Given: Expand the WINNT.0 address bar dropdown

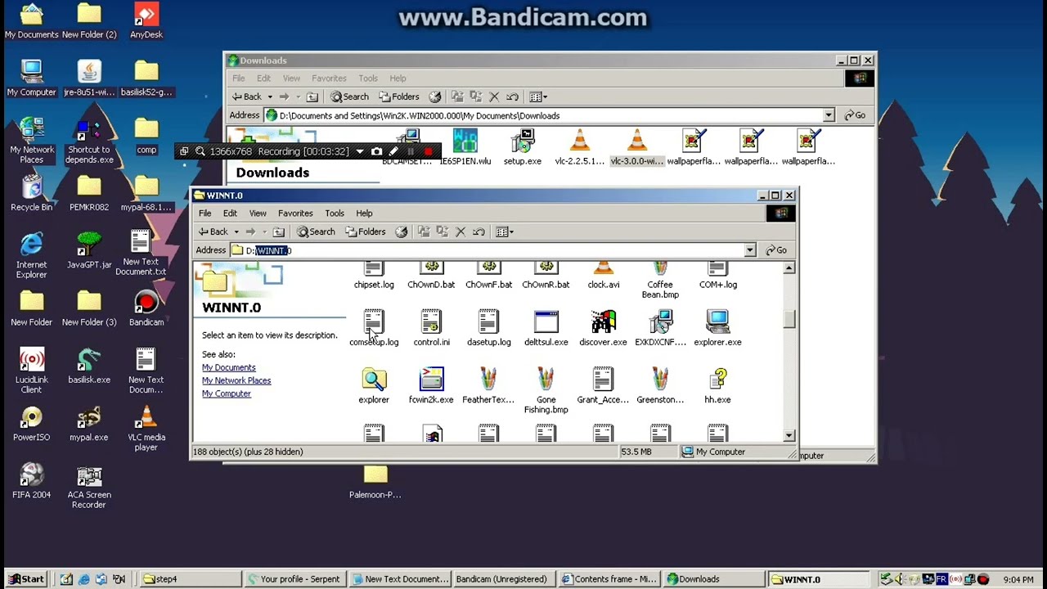Looking at the screenshot, I should coord(749,250).
